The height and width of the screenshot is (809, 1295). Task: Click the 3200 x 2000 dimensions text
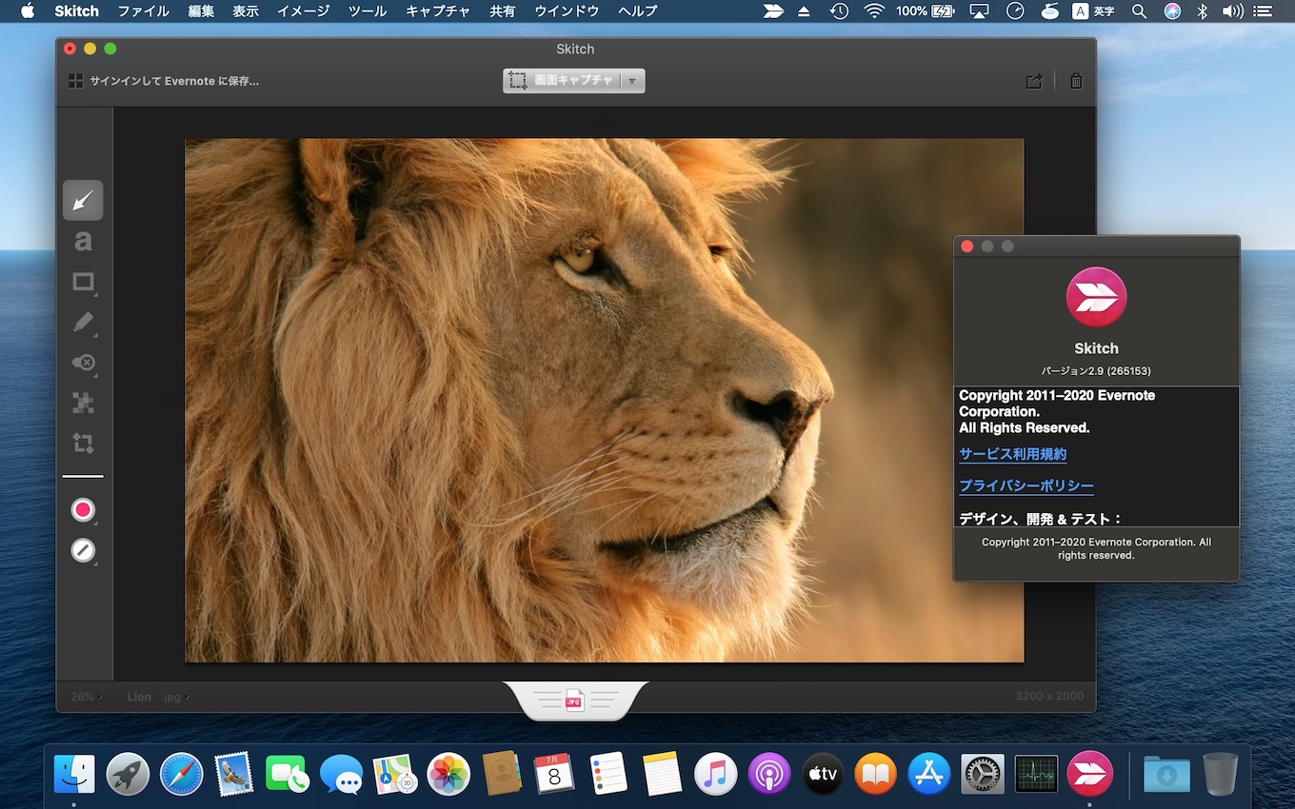tap(1049, 696)
